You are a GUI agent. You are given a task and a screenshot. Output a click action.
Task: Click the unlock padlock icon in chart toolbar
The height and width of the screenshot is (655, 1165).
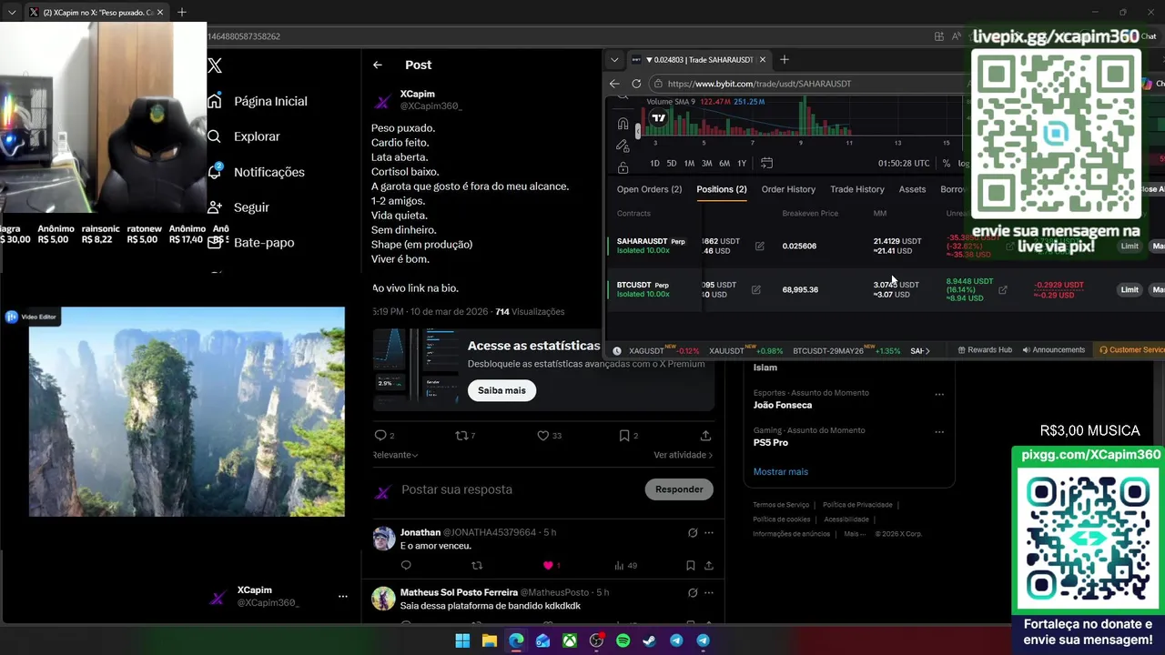[x=623, y=167]
